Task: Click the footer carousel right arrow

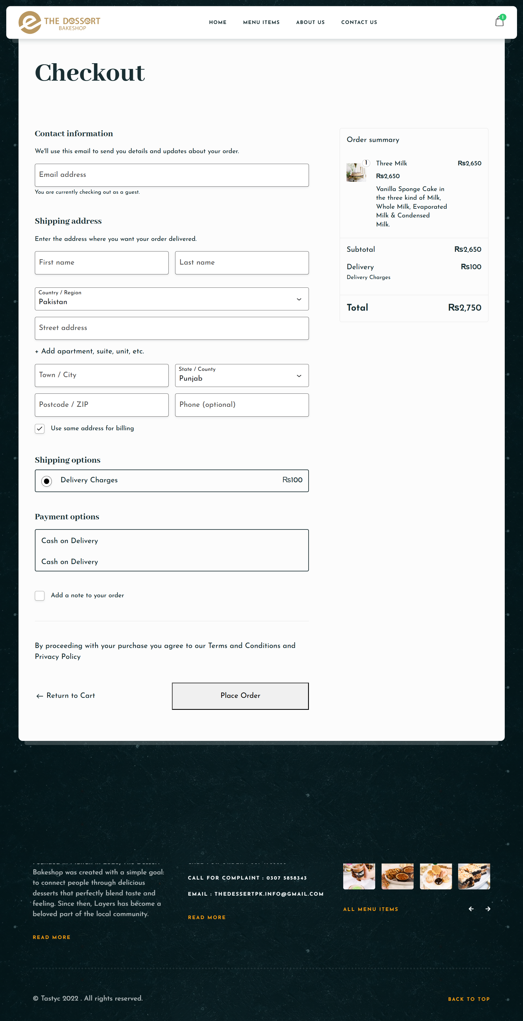Action: [488, 909]
